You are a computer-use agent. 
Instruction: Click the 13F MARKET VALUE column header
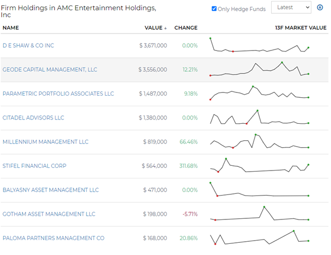click(301, 28)
